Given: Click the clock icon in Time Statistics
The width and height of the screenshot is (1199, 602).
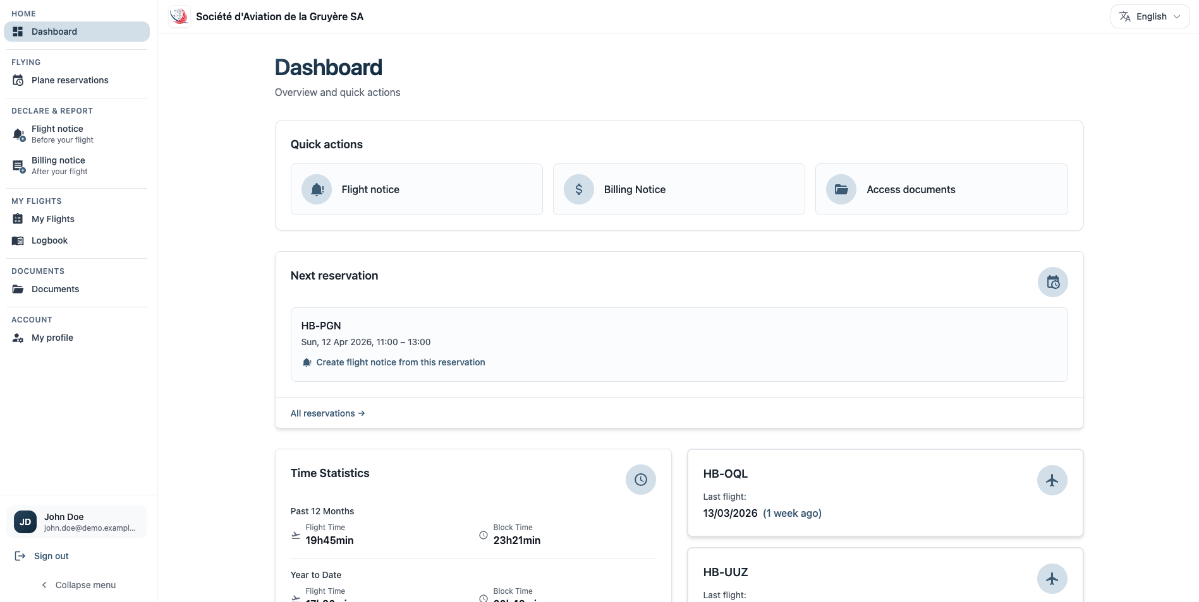Looking at the screenshot, I should click(640, 480).
